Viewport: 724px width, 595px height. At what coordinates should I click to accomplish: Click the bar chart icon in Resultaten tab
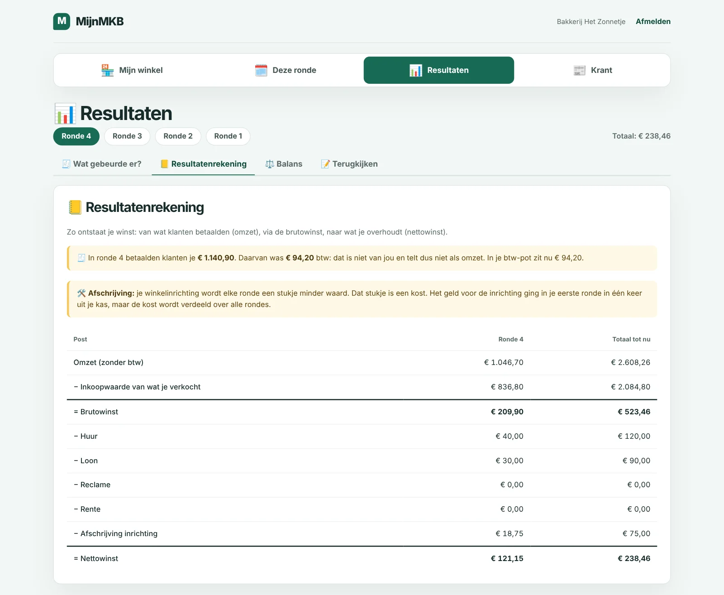(x=416, y=70)
